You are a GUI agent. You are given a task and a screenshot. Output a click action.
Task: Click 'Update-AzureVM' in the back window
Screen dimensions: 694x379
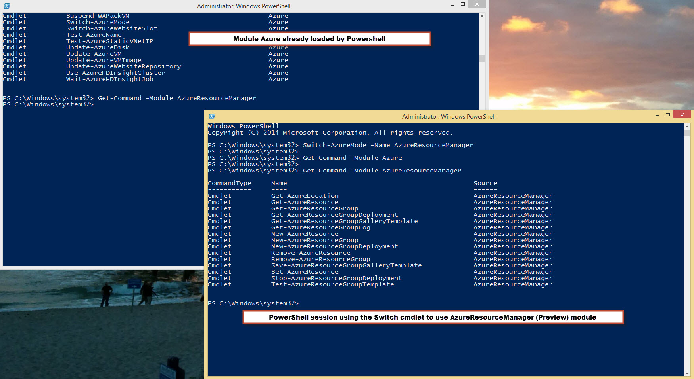pyautogui.click(x=94, y=54)
